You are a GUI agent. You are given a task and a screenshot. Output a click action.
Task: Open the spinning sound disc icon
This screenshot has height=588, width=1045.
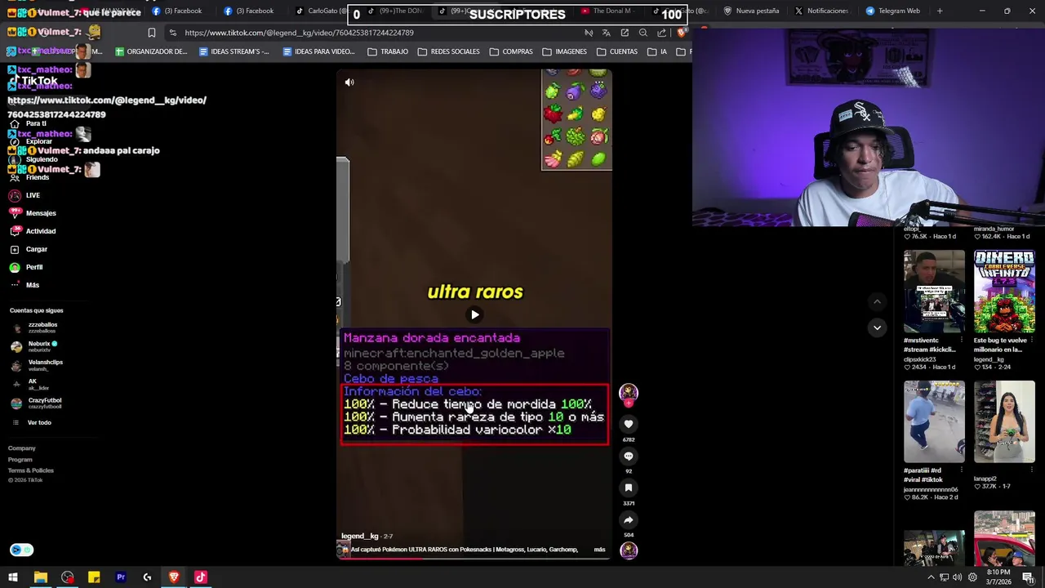(629, 550)
